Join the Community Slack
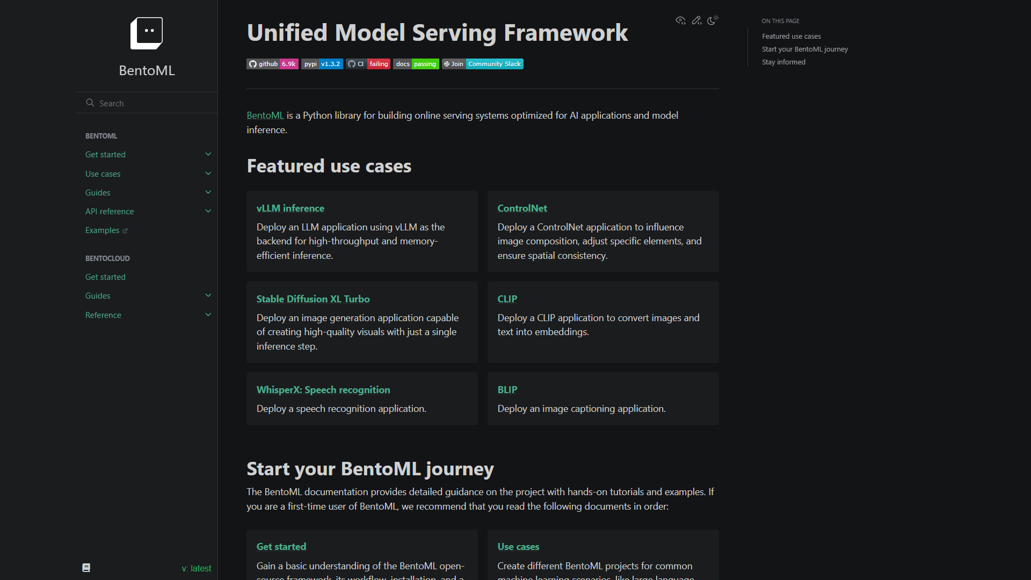This screenshot has height=580, width=1031. (x=482, y=63)
